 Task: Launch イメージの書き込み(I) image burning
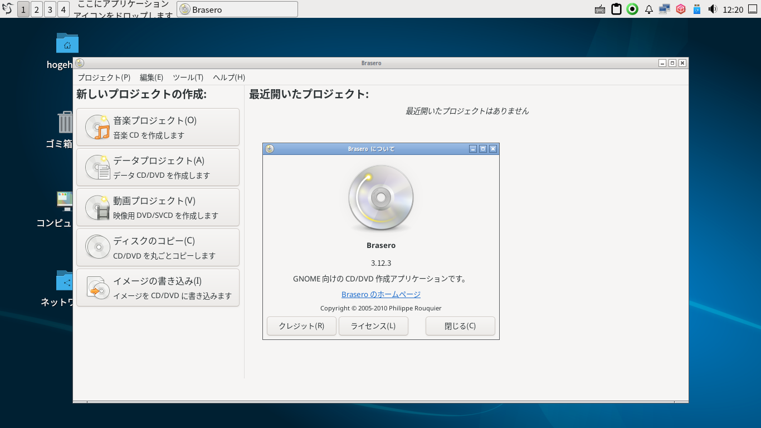pyautogui.click(x=158, y=288)
